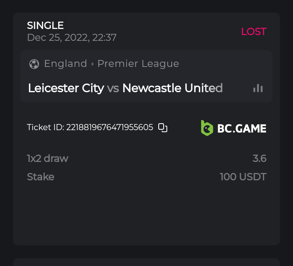Viewport: 293px width, 266px height.
Task: Select the Newcastle United team name
Action: pos(173,88)
